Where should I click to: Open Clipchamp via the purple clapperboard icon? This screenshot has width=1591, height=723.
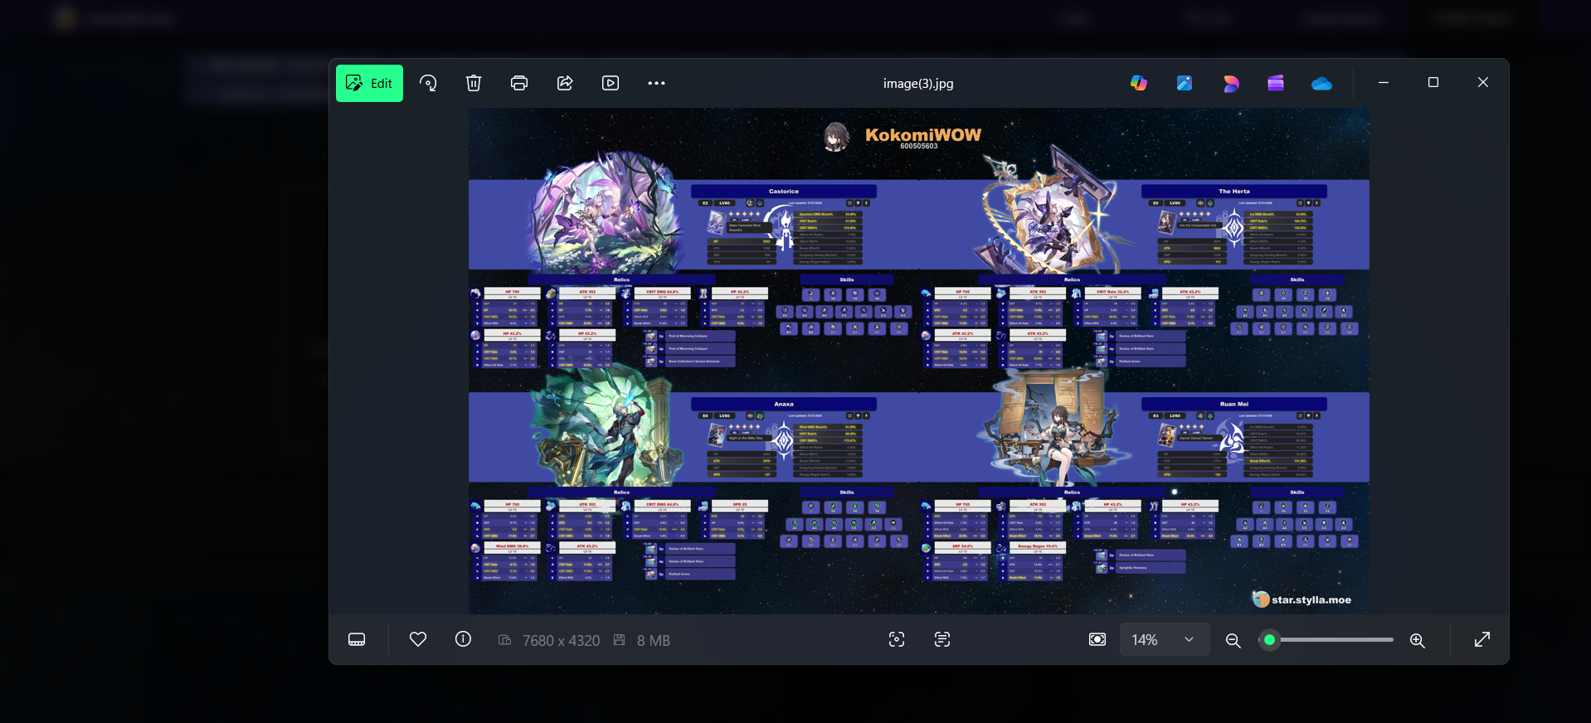(x=1276, y=83)
